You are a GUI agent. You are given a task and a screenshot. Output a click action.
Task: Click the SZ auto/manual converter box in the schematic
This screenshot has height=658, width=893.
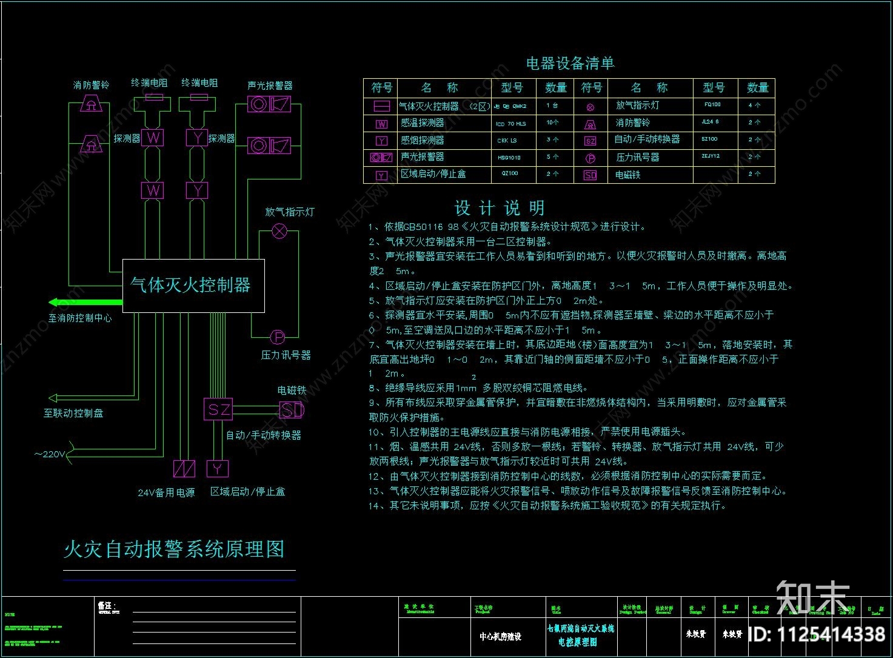point(219,409)
